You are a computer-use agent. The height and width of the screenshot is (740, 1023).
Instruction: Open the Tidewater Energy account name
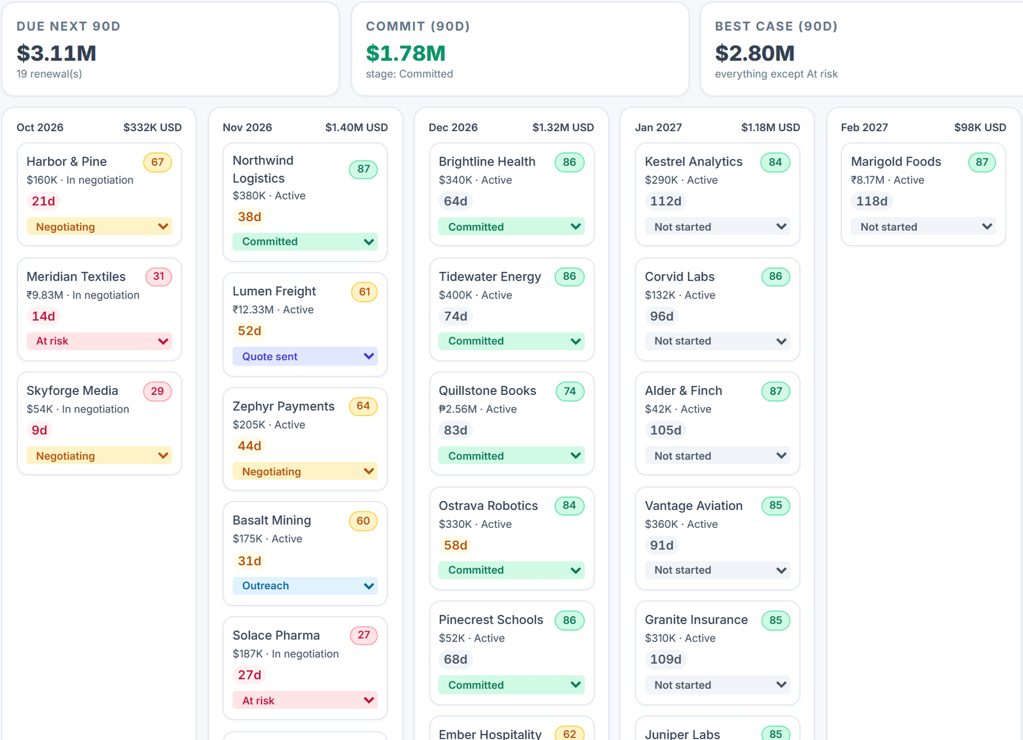click(x=490, y=277)
